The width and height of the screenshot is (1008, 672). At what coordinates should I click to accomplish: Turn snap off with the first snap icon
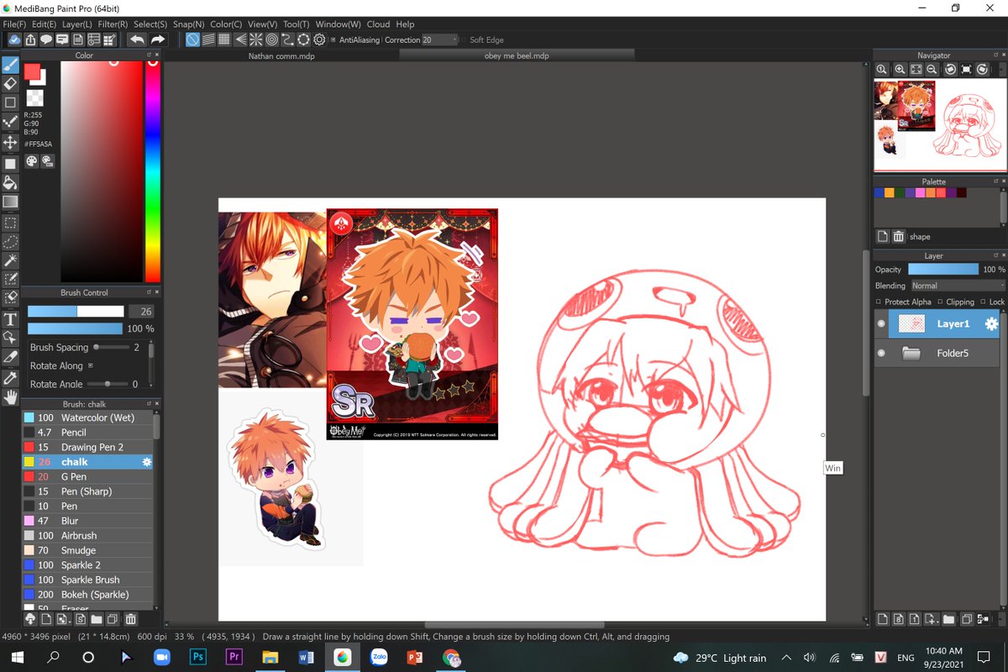tap(192, 39)
